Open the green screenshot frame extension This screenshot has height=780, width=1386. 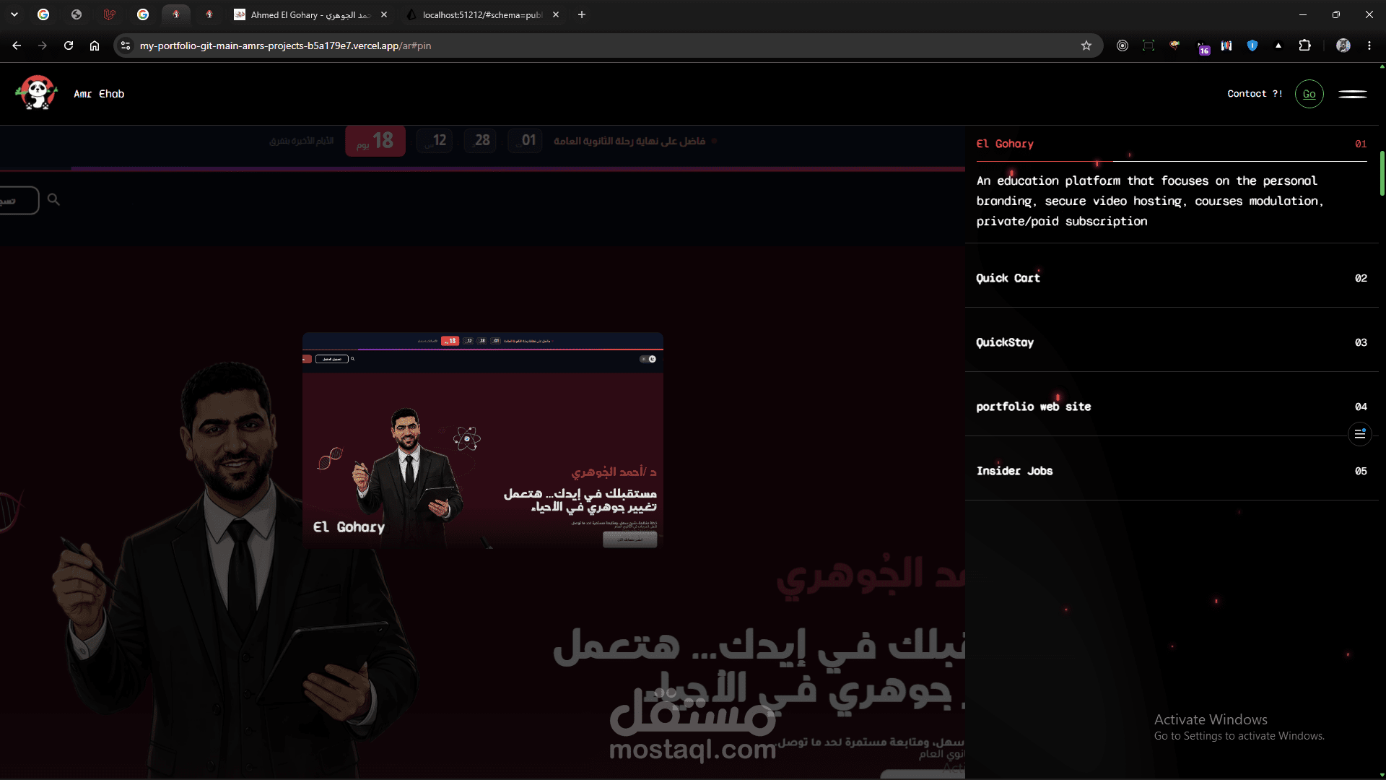pyautogui.click(x=1149, y=45)
